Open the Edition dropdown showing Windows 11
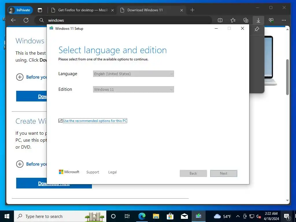The height and width of the screenshot is (222, 296). pyautogui.click(x=134, y=89)
